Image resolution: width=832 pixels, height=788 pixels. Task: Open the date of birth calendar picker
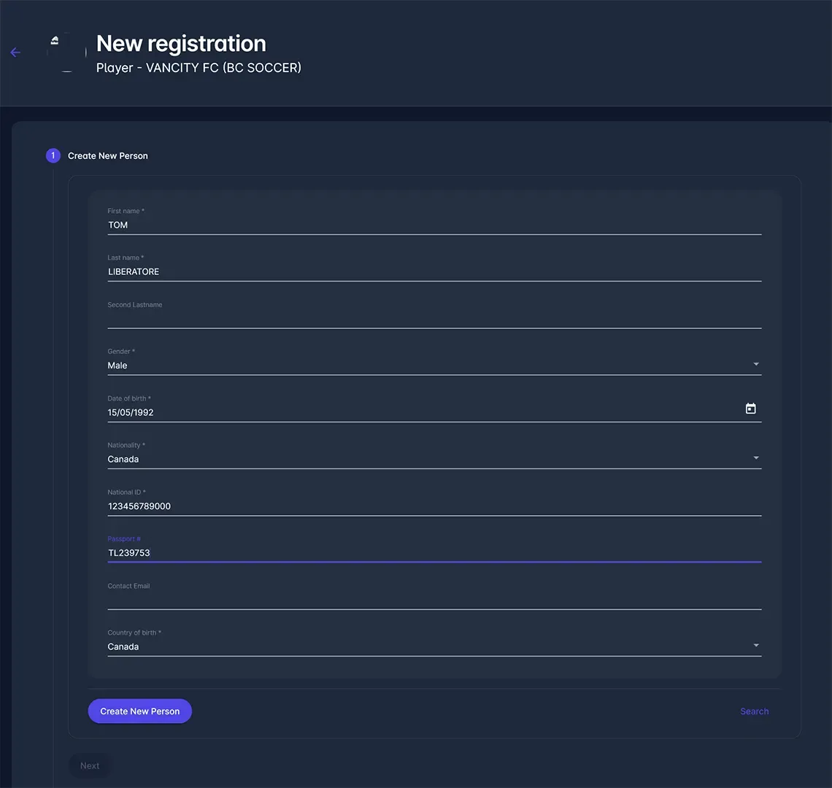(750, 409)
